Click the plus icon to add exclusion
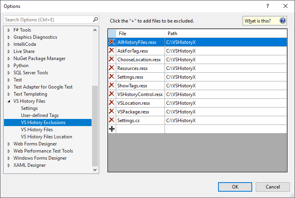 pos(112,129)
